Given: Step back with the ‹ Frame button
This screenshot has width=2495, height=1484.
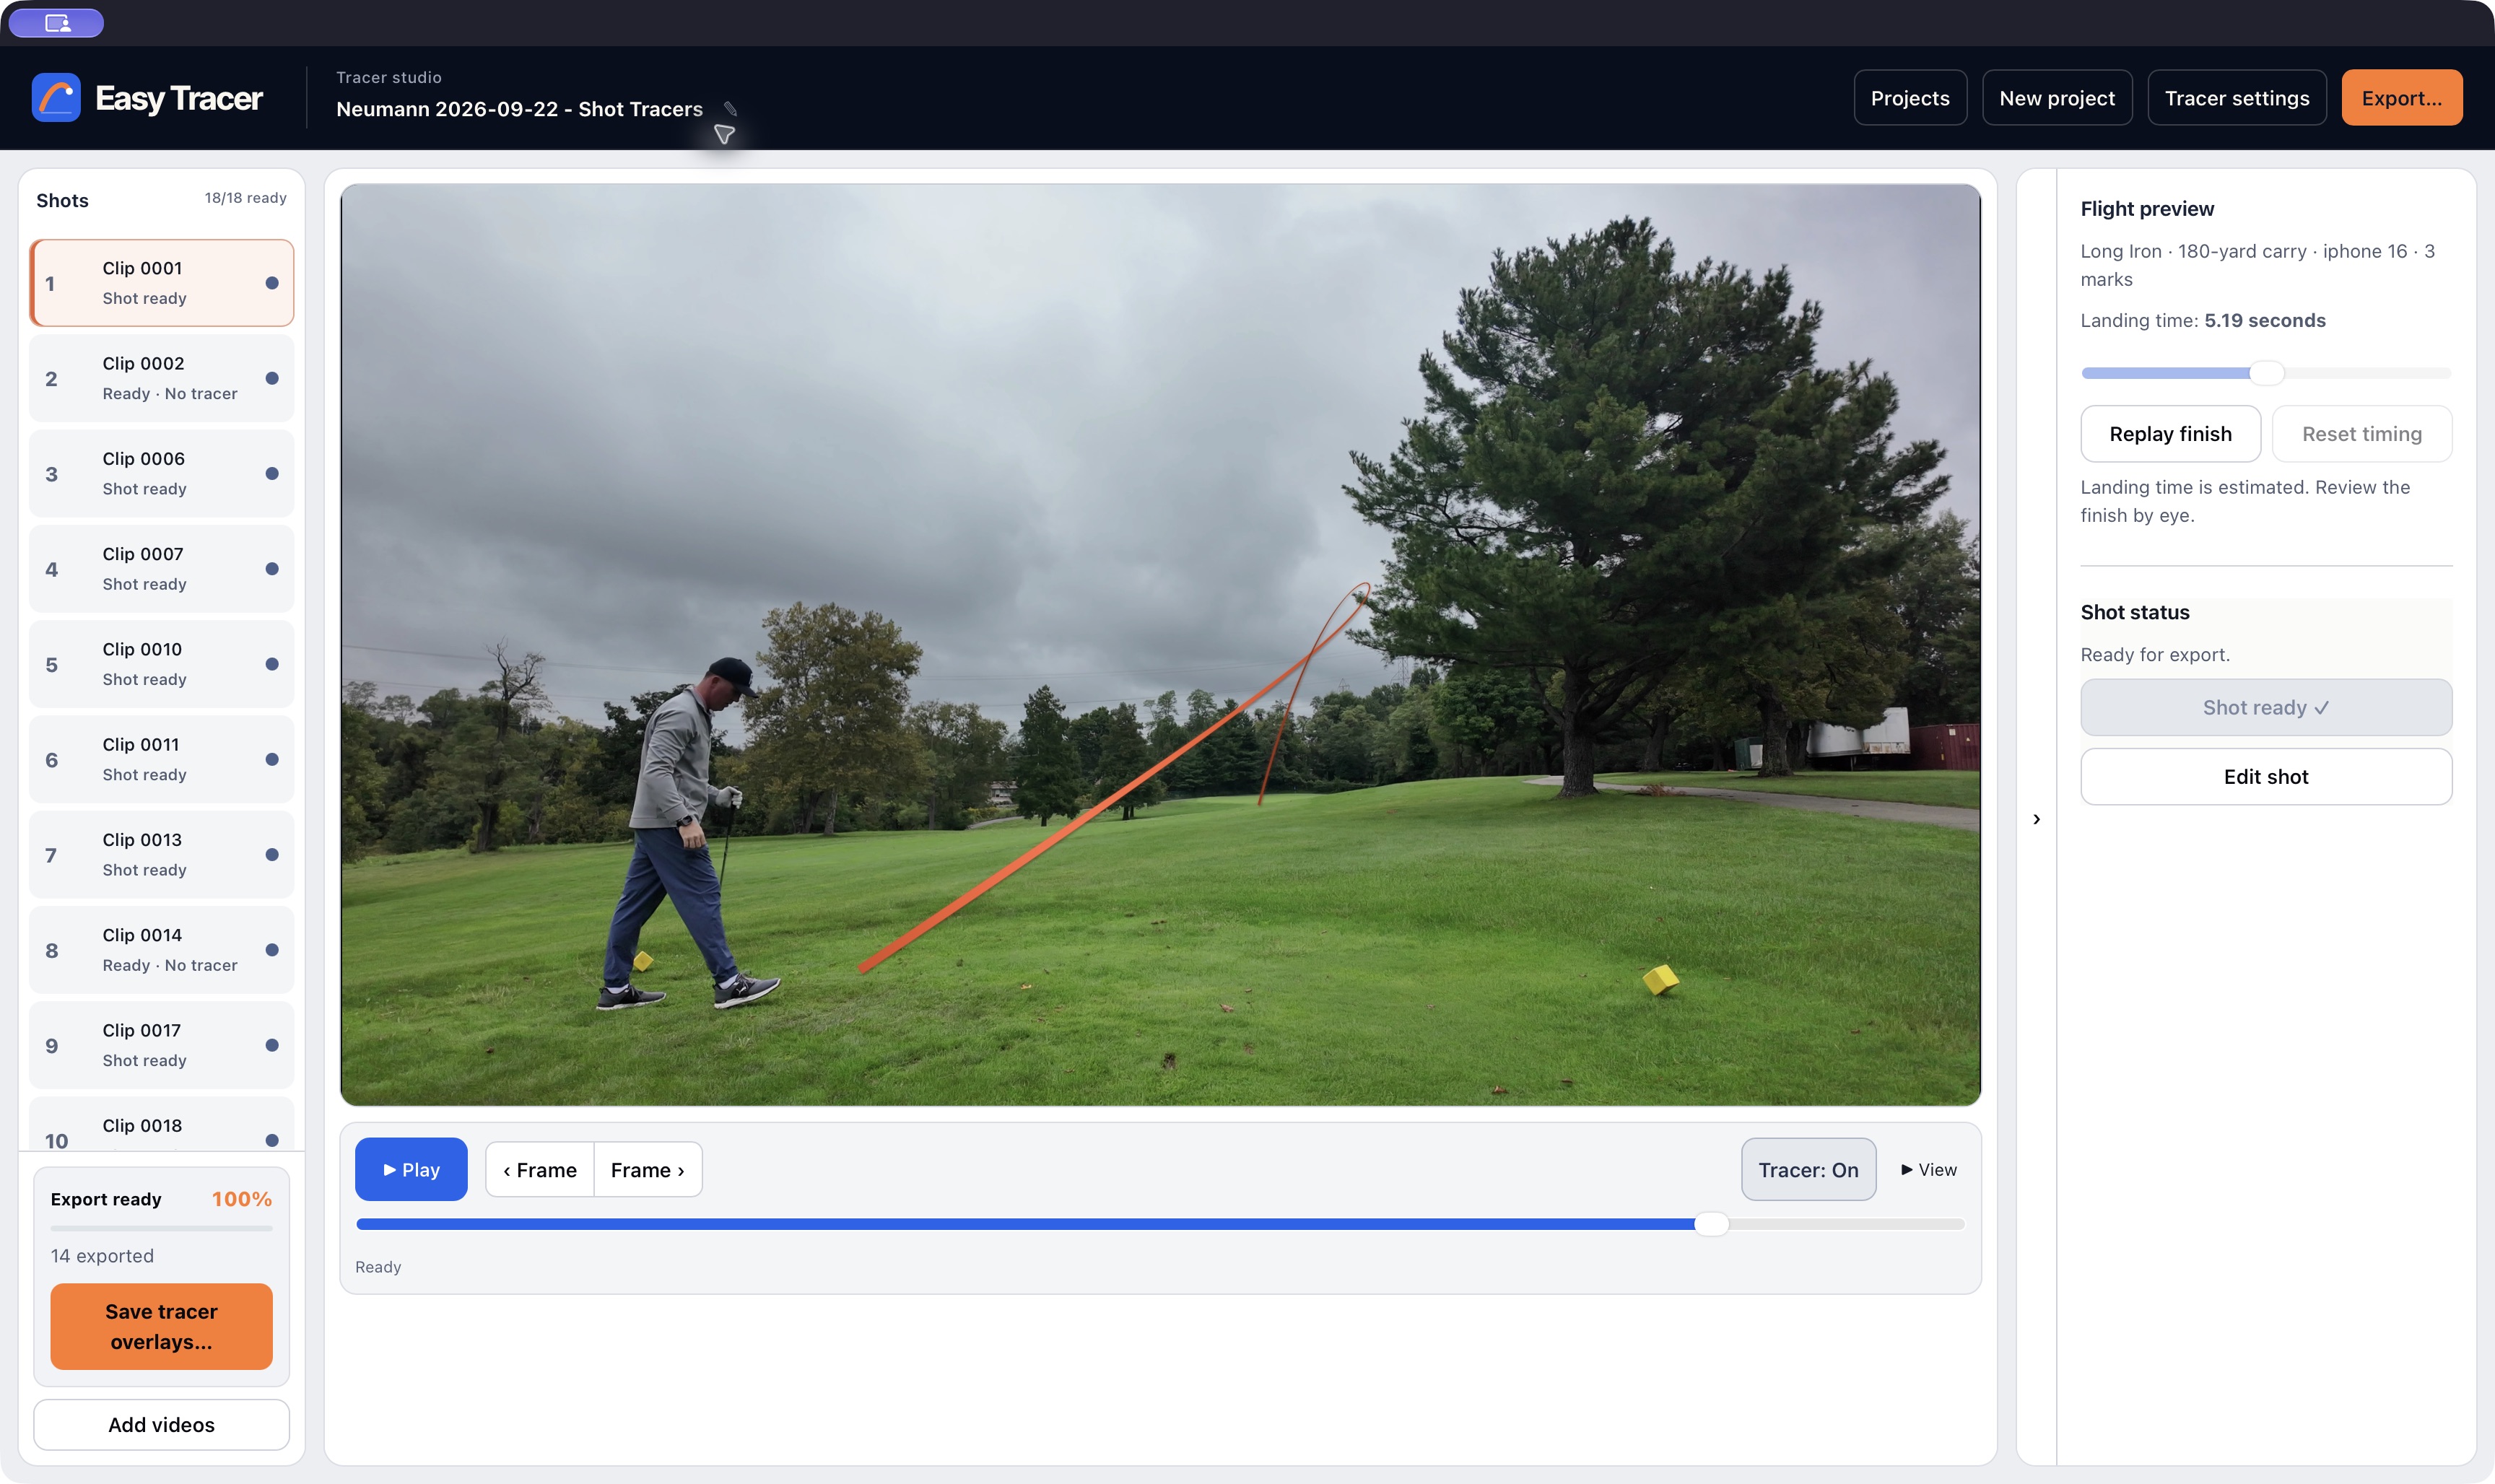Looking at the screenshot, I should click(x=540, y=1170).
